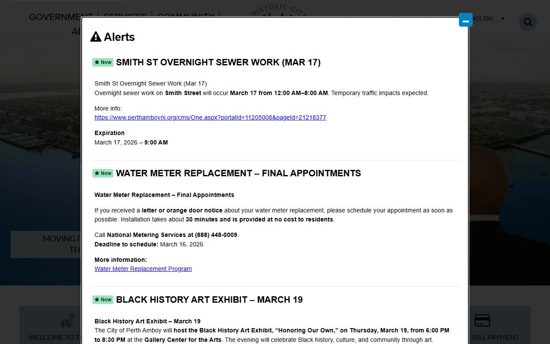Click the Alerts title text

pos(119,37)
